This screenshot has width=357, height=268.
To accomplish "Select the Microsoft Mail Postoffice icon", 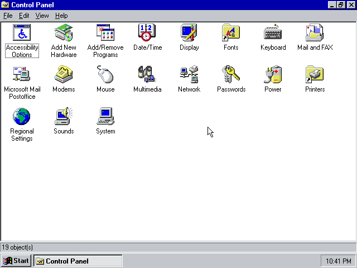I will point(22,74).
